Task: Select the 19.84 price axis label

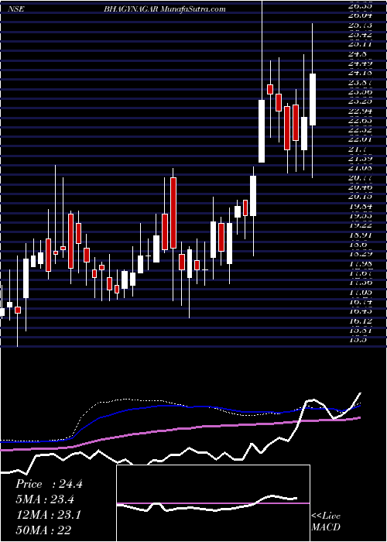Action: [362, 207]
